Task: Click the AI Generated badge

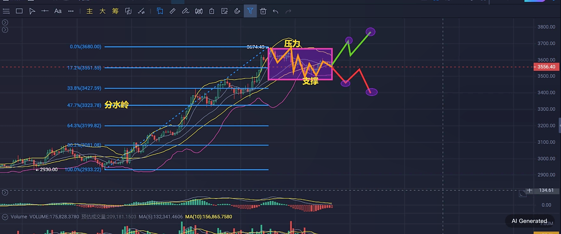Action: tap(529, 221)
